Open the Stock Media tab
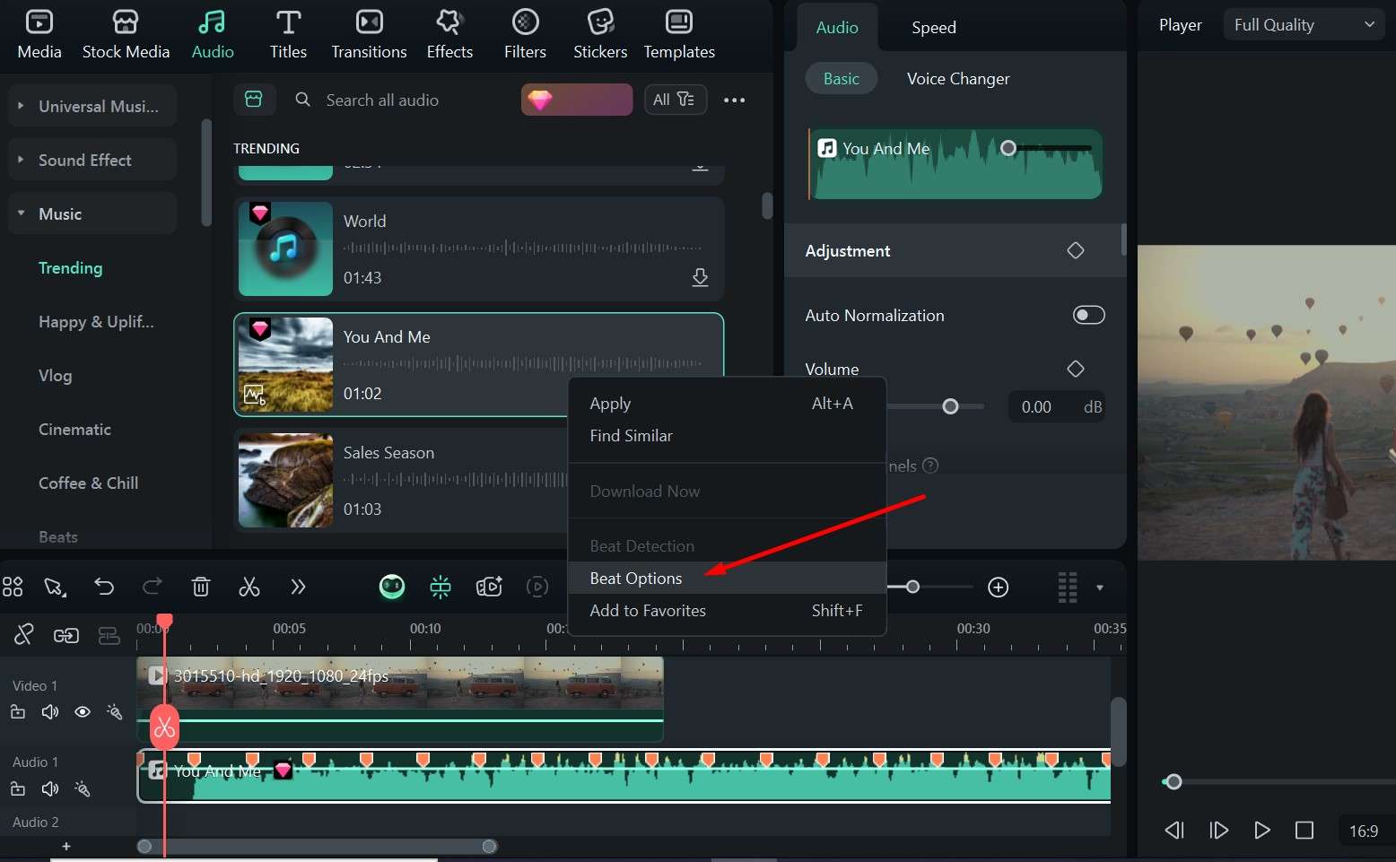Viewport: 1396px width, 862px height. [126, 34]
